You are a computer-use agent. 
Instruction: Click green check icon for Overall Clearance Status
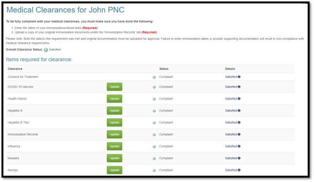[46, 50]
